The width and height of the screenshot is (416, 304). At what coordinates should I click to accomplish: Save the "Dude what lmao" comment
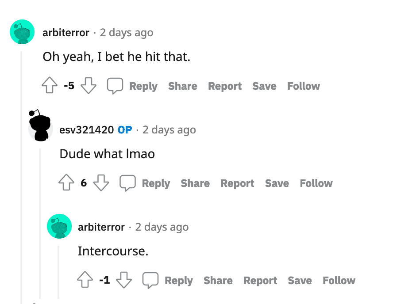(x=277, y=183)
